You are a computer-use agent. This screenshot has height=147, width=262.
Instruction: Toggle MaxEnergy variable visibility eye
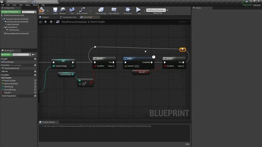35,87
